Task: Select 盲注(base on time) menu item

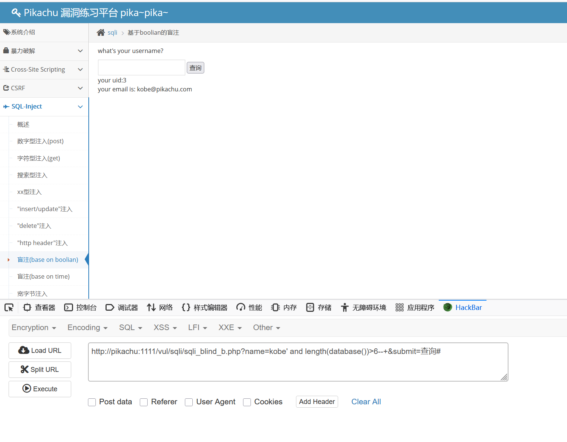Action: point(44,276)
